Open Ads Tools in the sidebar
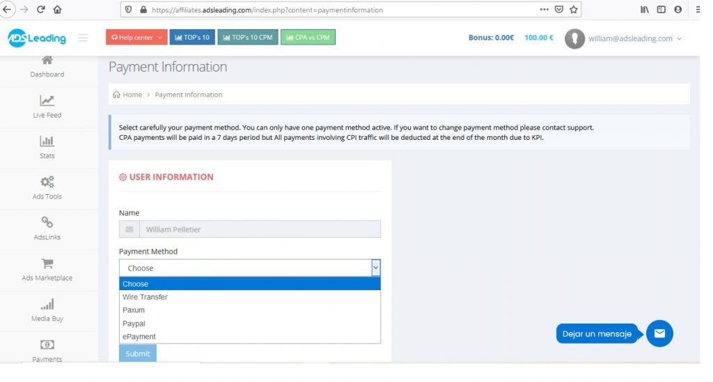Image resolution: width=713 pixels, height=382 pixels. coord(47,188)
